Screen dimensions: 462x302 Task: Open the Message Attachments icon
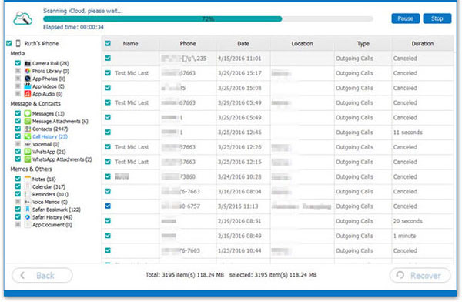click(x=28, y=121)
